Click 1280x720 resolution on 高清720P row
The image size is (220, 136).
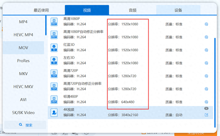click(x=129, y=76)
